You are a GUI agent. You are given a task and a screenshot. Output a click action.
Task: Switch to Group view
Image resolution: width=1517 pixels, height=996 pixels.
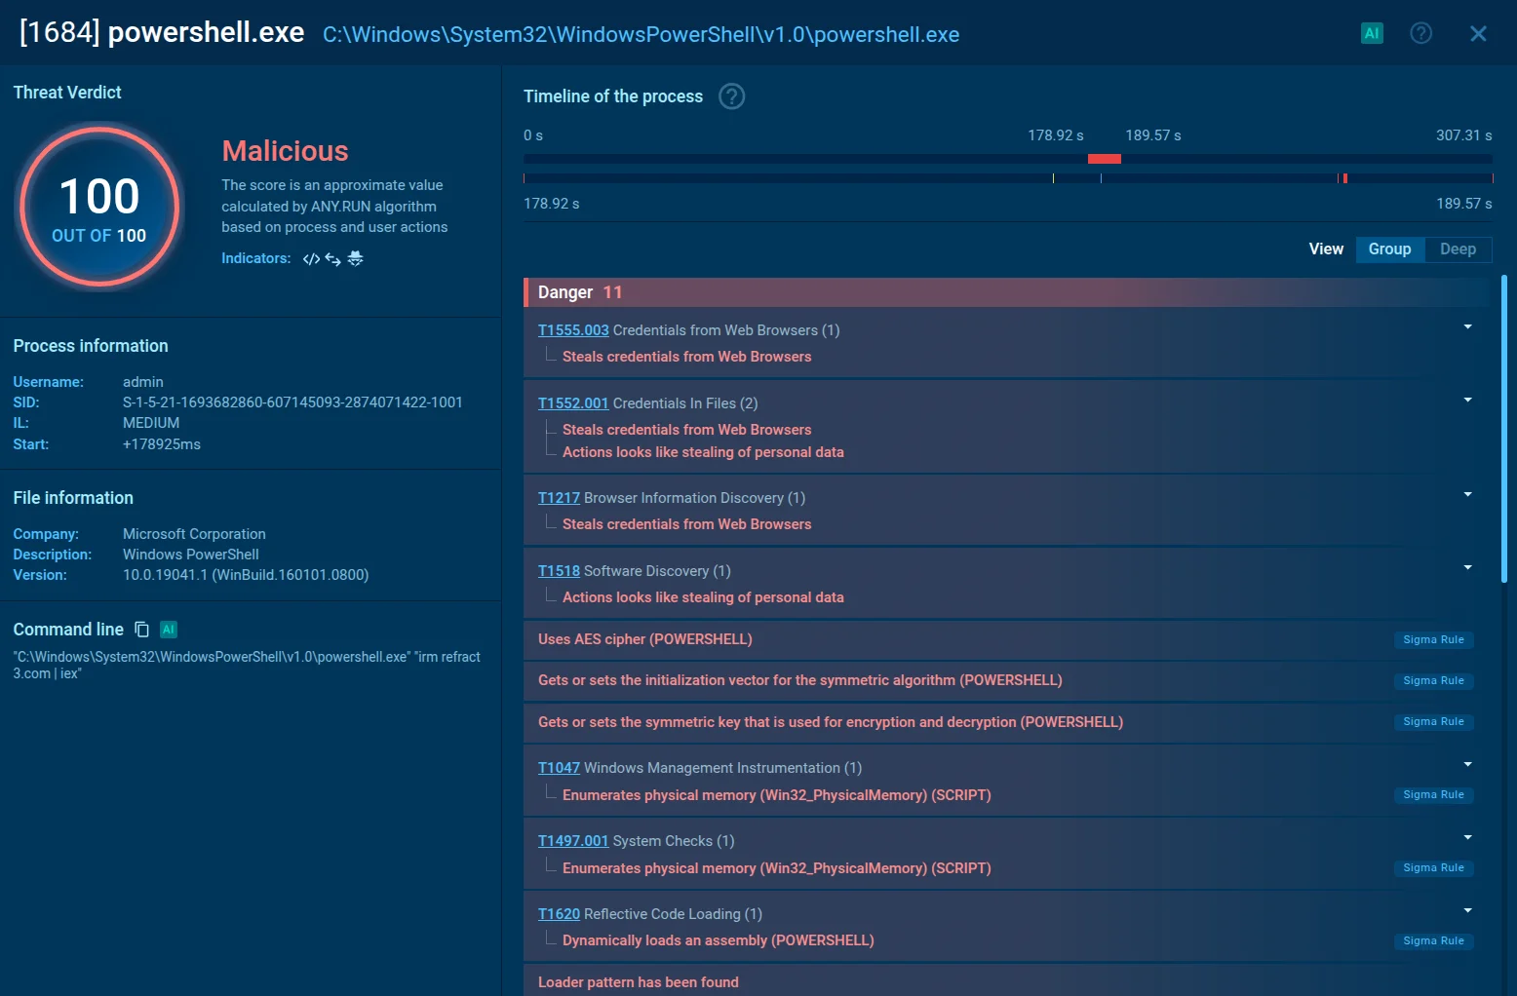pyautogui.click(x=1389, y=249)
